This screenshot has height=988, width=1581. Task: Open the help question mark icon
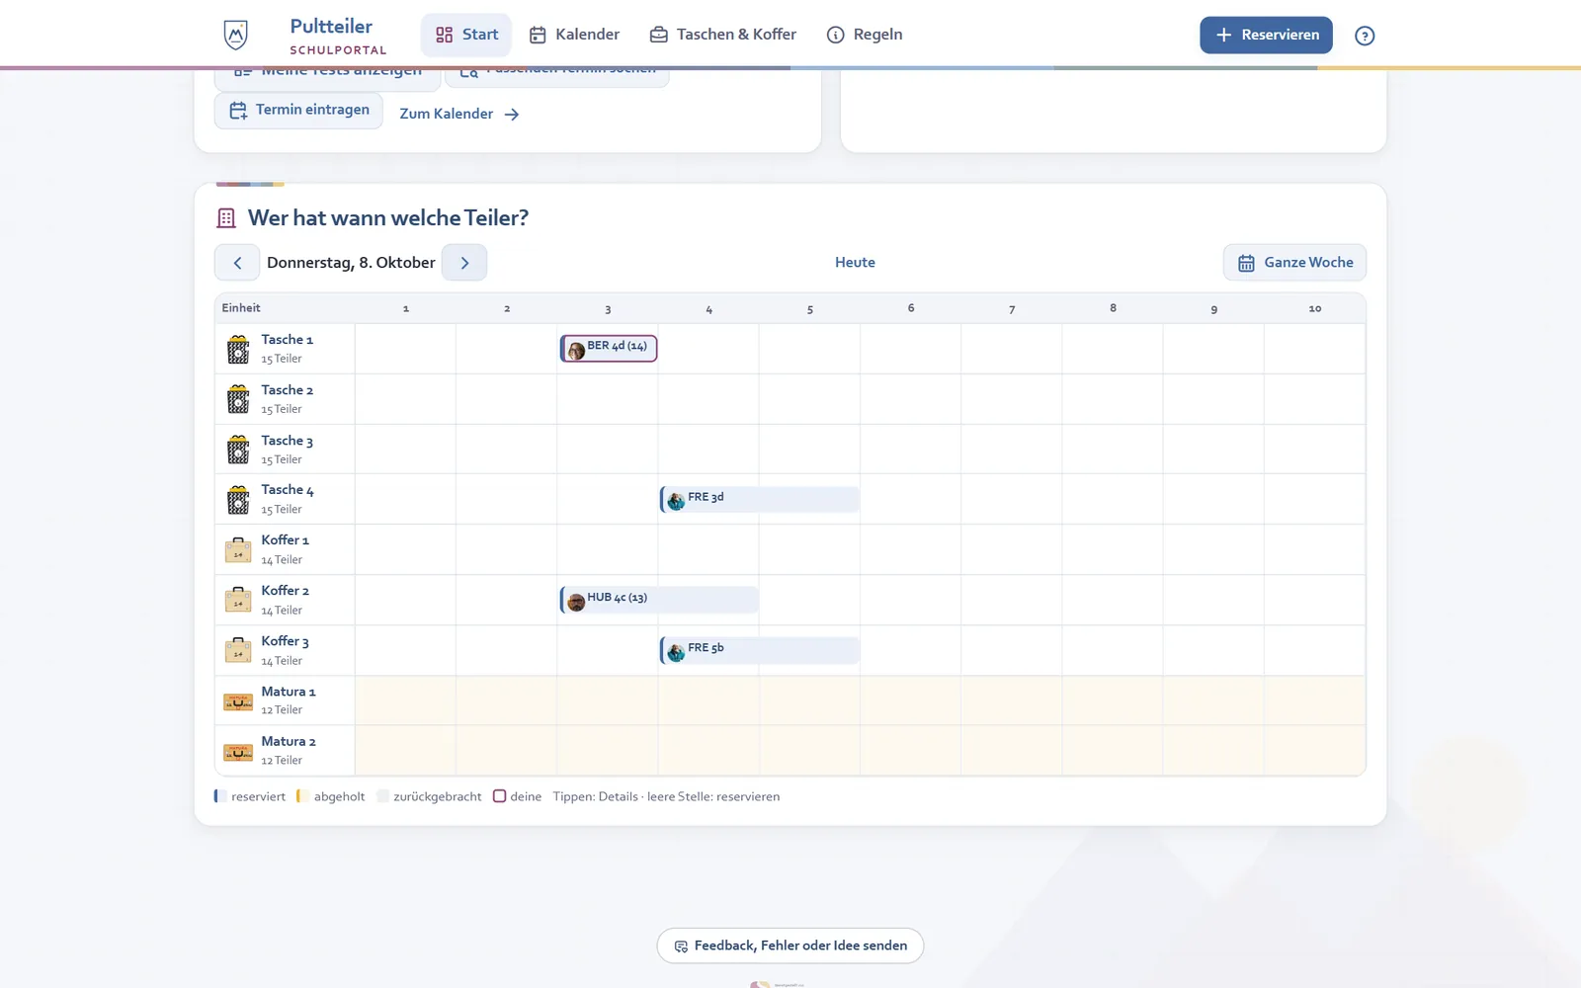(1365, 36)
